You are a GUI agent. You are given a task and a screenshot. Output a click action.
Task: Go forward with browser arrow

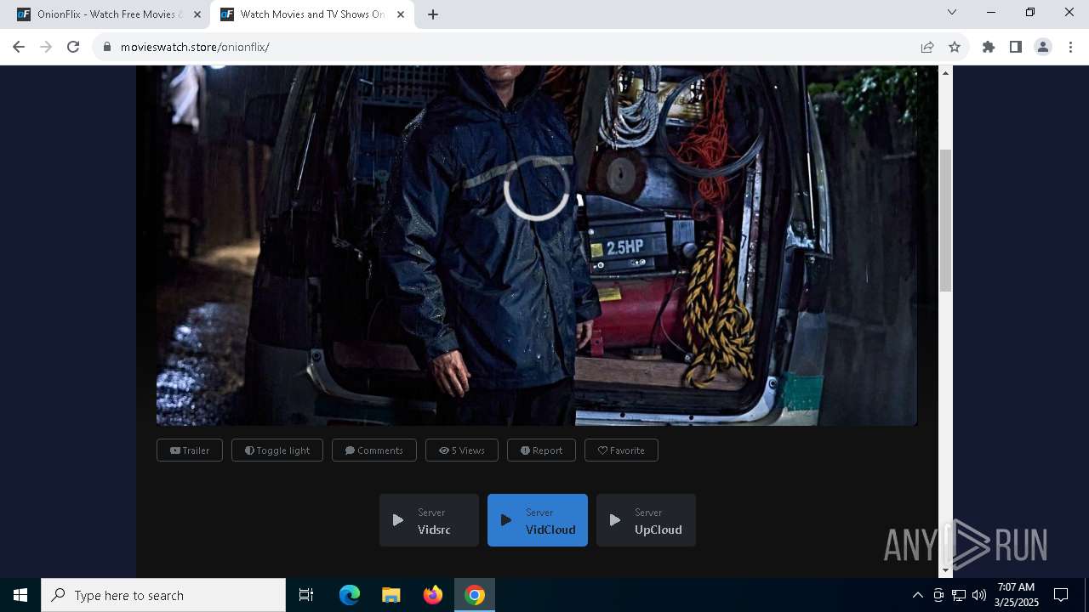(x=46, y=47)
